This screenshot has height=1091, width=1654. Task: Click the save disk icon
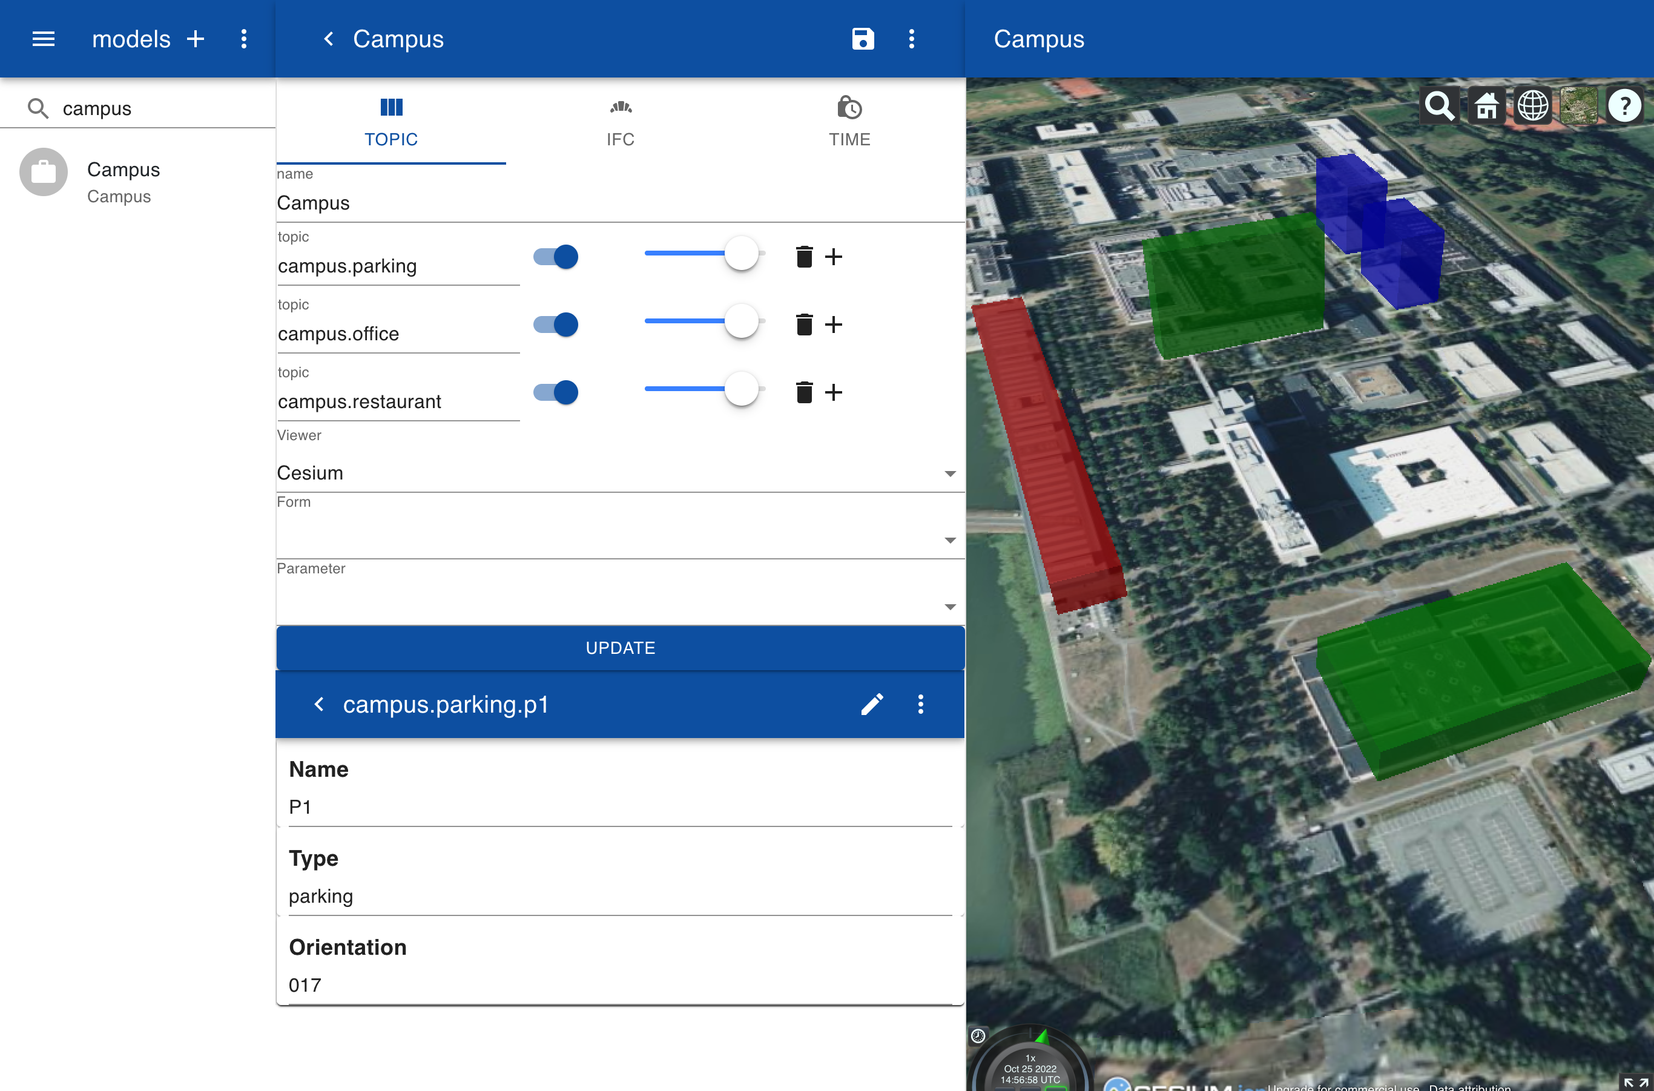pyautogui.click(x=862, y=39)
